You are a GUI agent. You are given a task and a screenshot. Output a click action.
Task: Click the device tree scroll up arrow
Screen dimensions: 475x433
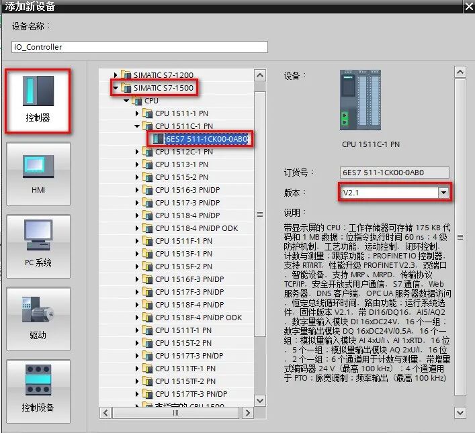[260, 75]
